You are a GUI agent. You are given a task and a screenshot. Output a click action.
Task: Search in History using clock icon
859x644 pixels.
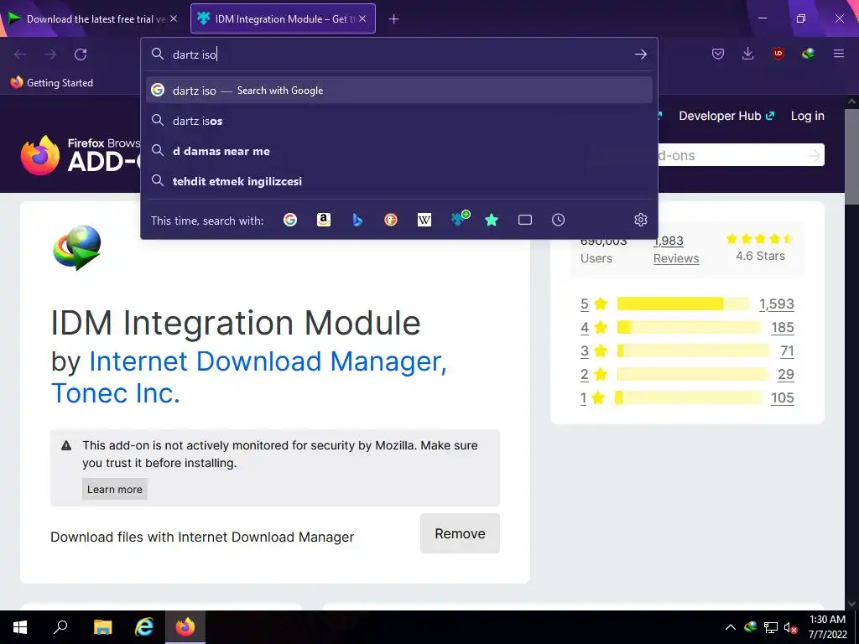click(558, 220)
